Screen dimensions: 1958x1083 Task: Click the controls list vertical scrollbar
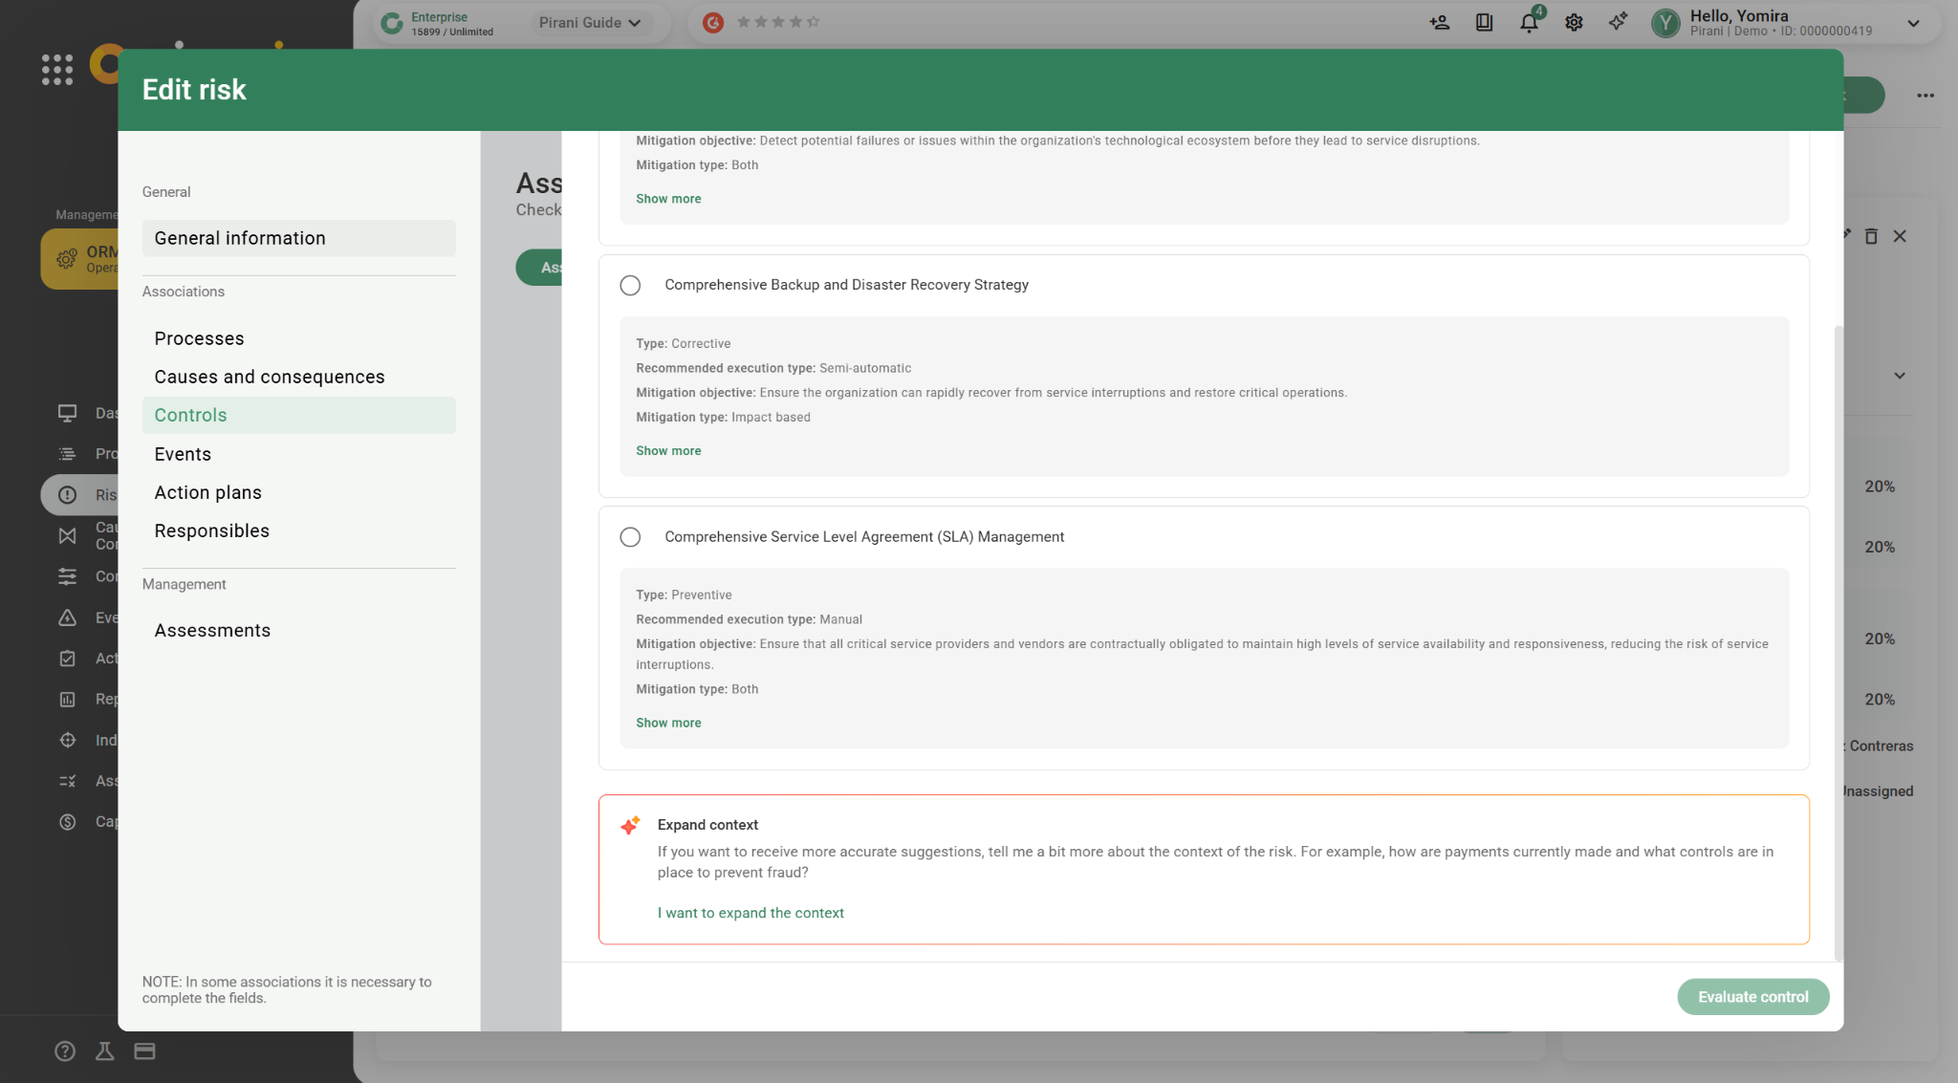(1838, 640)
